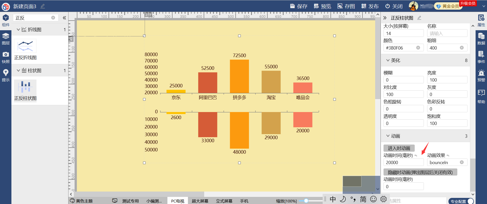Edit page name with the pencil icon
Viewport: 487px width, 204px height.
[x=43, y=6]
